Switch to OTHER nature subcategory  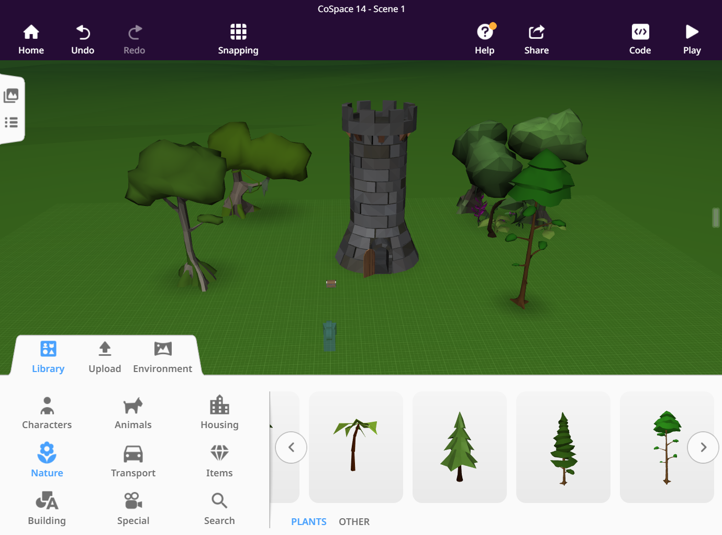click(354, 522)
